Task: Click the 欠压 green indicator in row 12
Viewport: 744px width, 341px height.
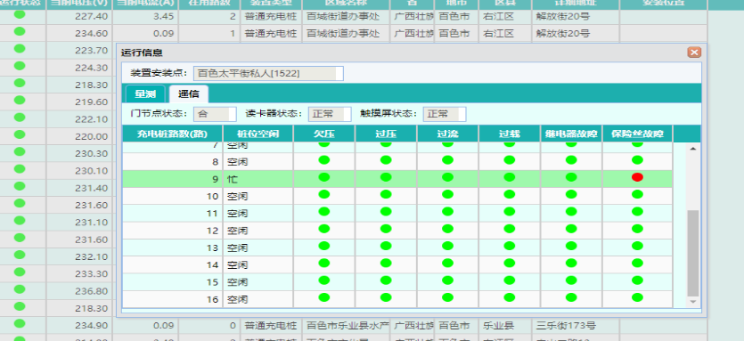Action: (324, 228)
